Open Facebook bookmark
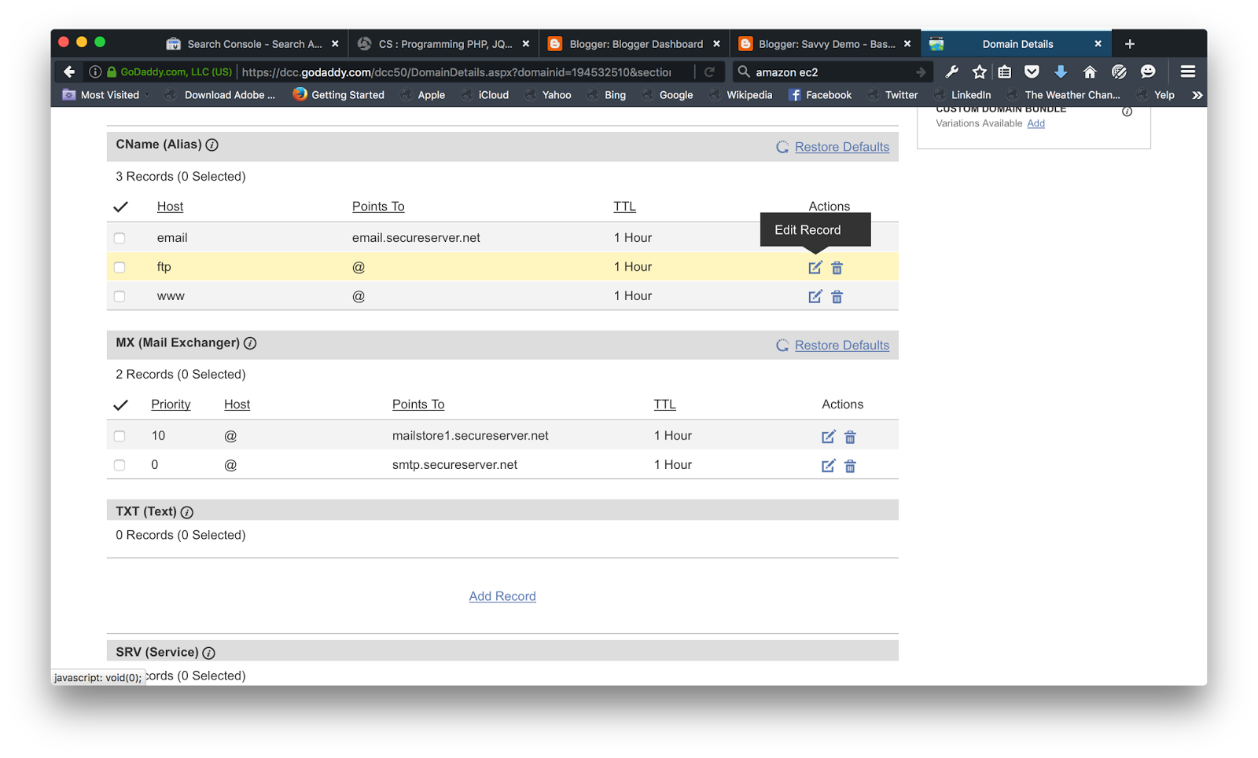This screenshot has width=1258, height=758. (820, 95)
